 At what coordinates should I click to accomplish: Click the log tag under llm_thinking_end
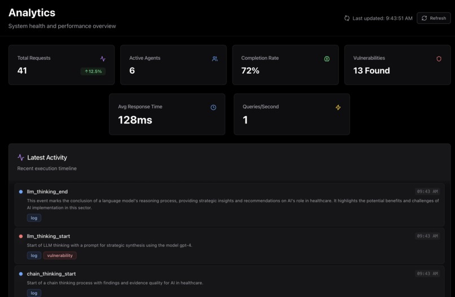point(34,218)
